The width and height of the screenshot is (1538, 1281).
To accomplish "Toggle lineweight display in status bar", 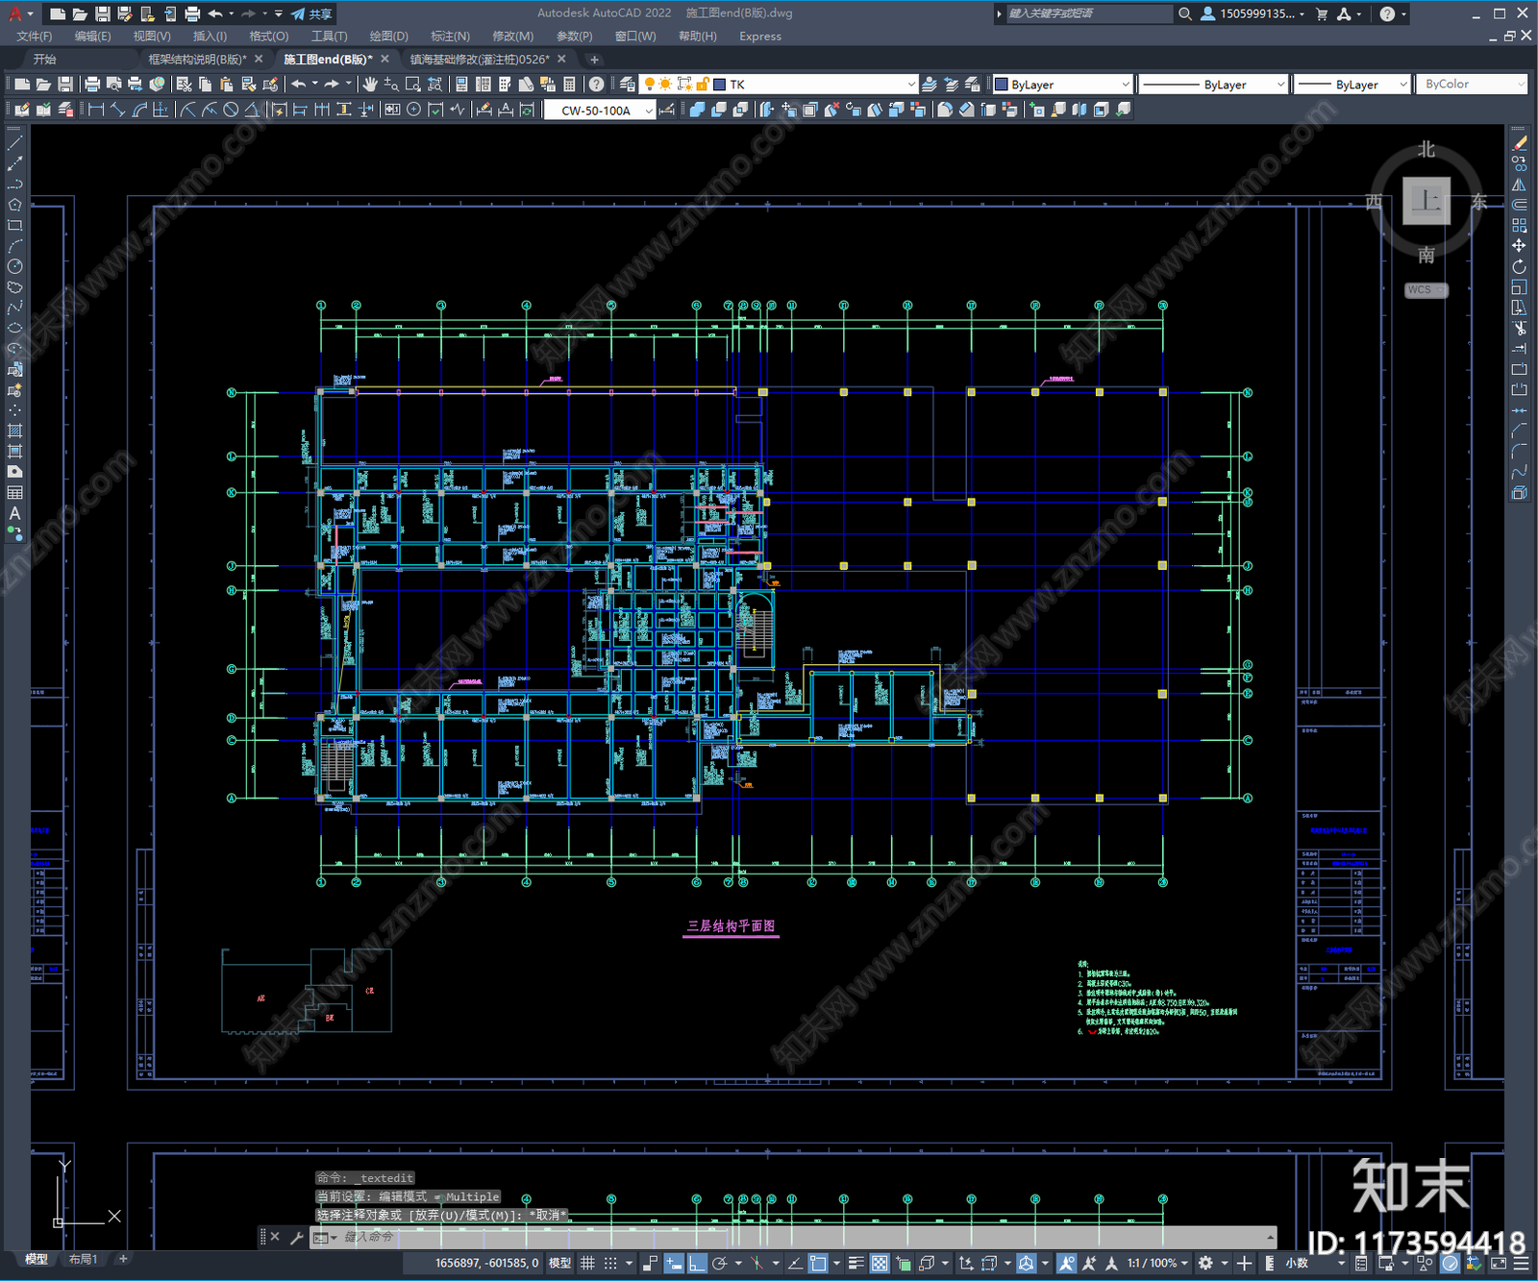I will click(x=856, y=1263).
